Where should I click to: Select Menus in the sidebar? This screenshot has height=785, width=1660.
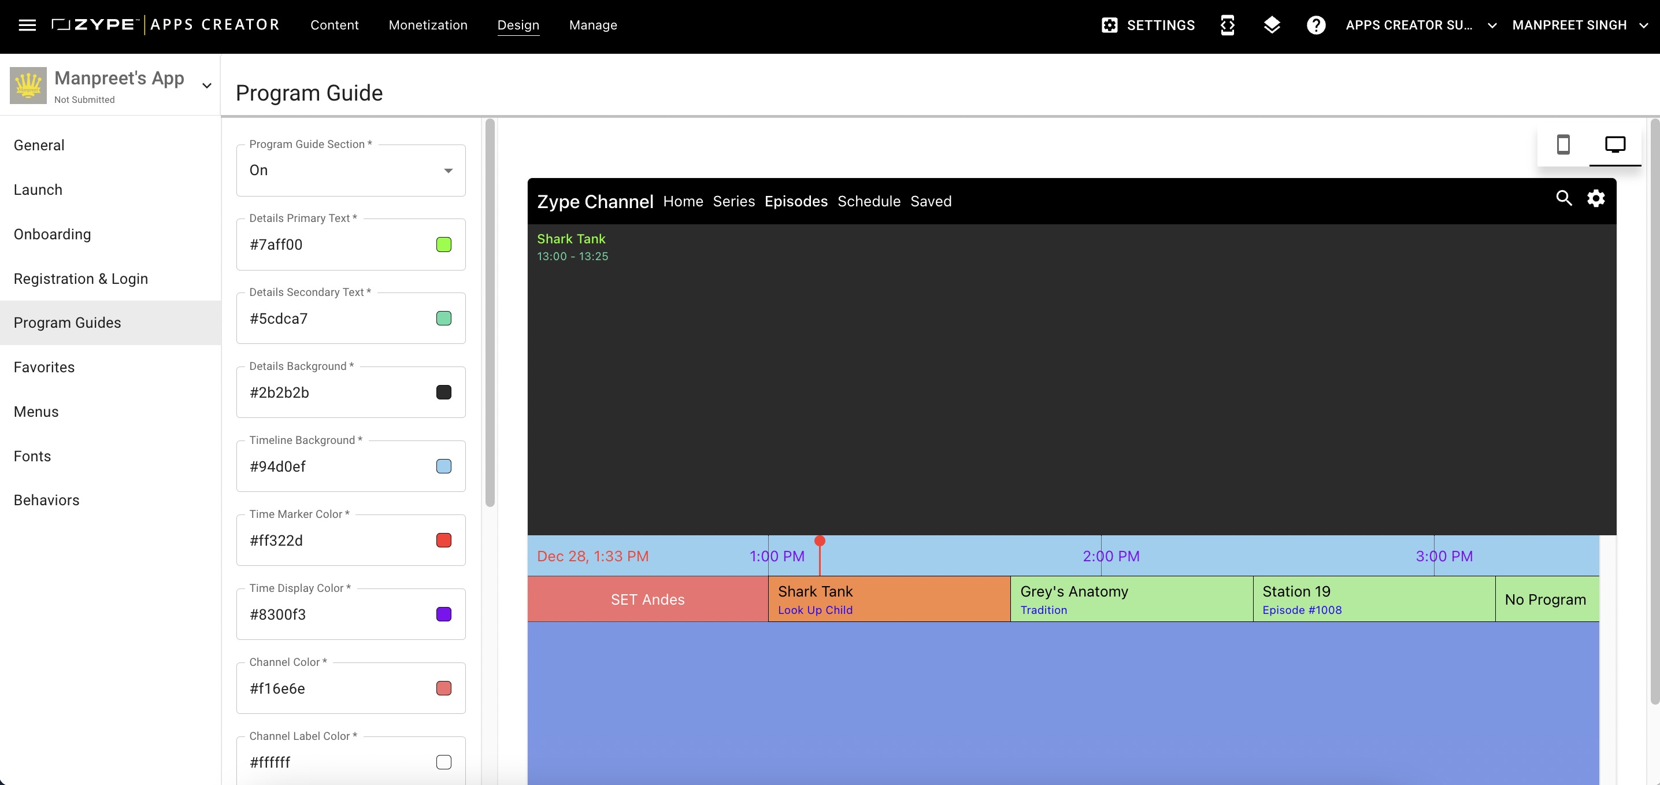[110, 412]
